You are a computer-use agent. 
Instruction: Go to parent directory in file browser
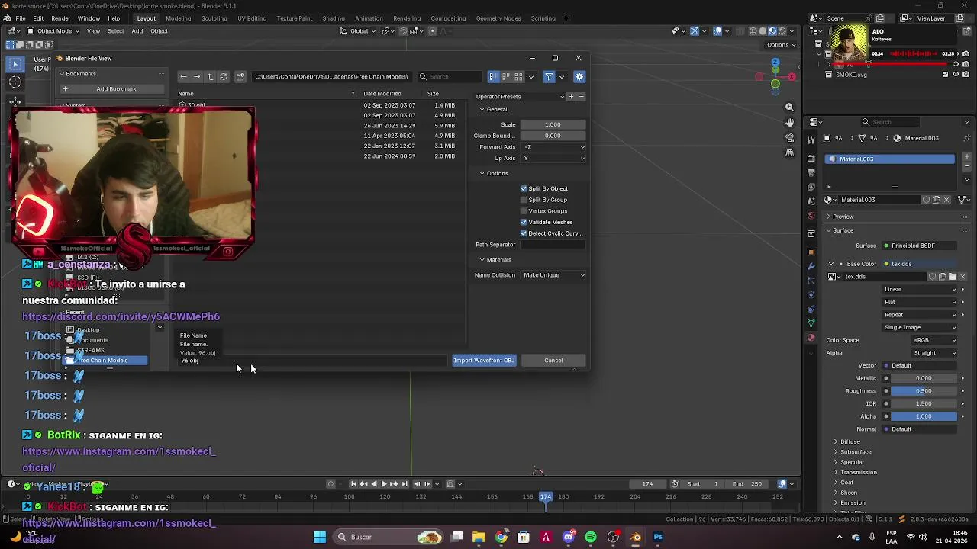click(x=210, y=76)
